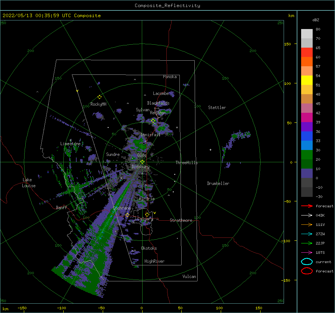Image resolution: width=335 pixels, height=313 pixels.
Task: Click the Banff label
Action: pyautogui.click(x=61, y=207)
